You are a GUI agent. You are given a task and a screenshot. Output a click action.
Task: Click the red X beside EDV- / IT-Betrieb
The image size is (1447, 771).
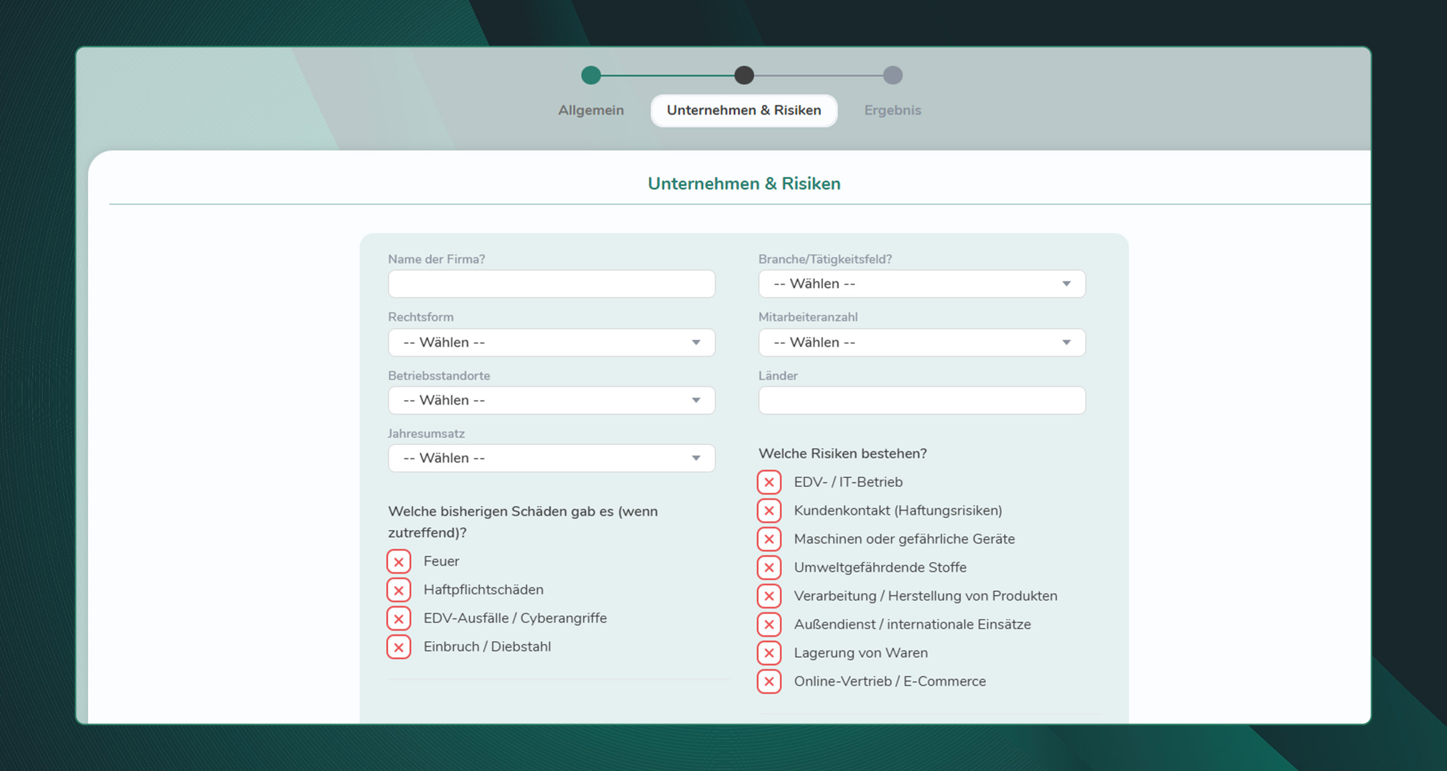769,482
